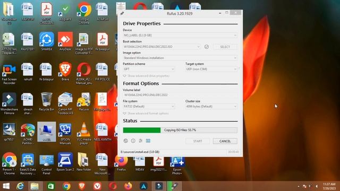Show hidden system tray icons
The image size is (340, 191).
[299, 186]
